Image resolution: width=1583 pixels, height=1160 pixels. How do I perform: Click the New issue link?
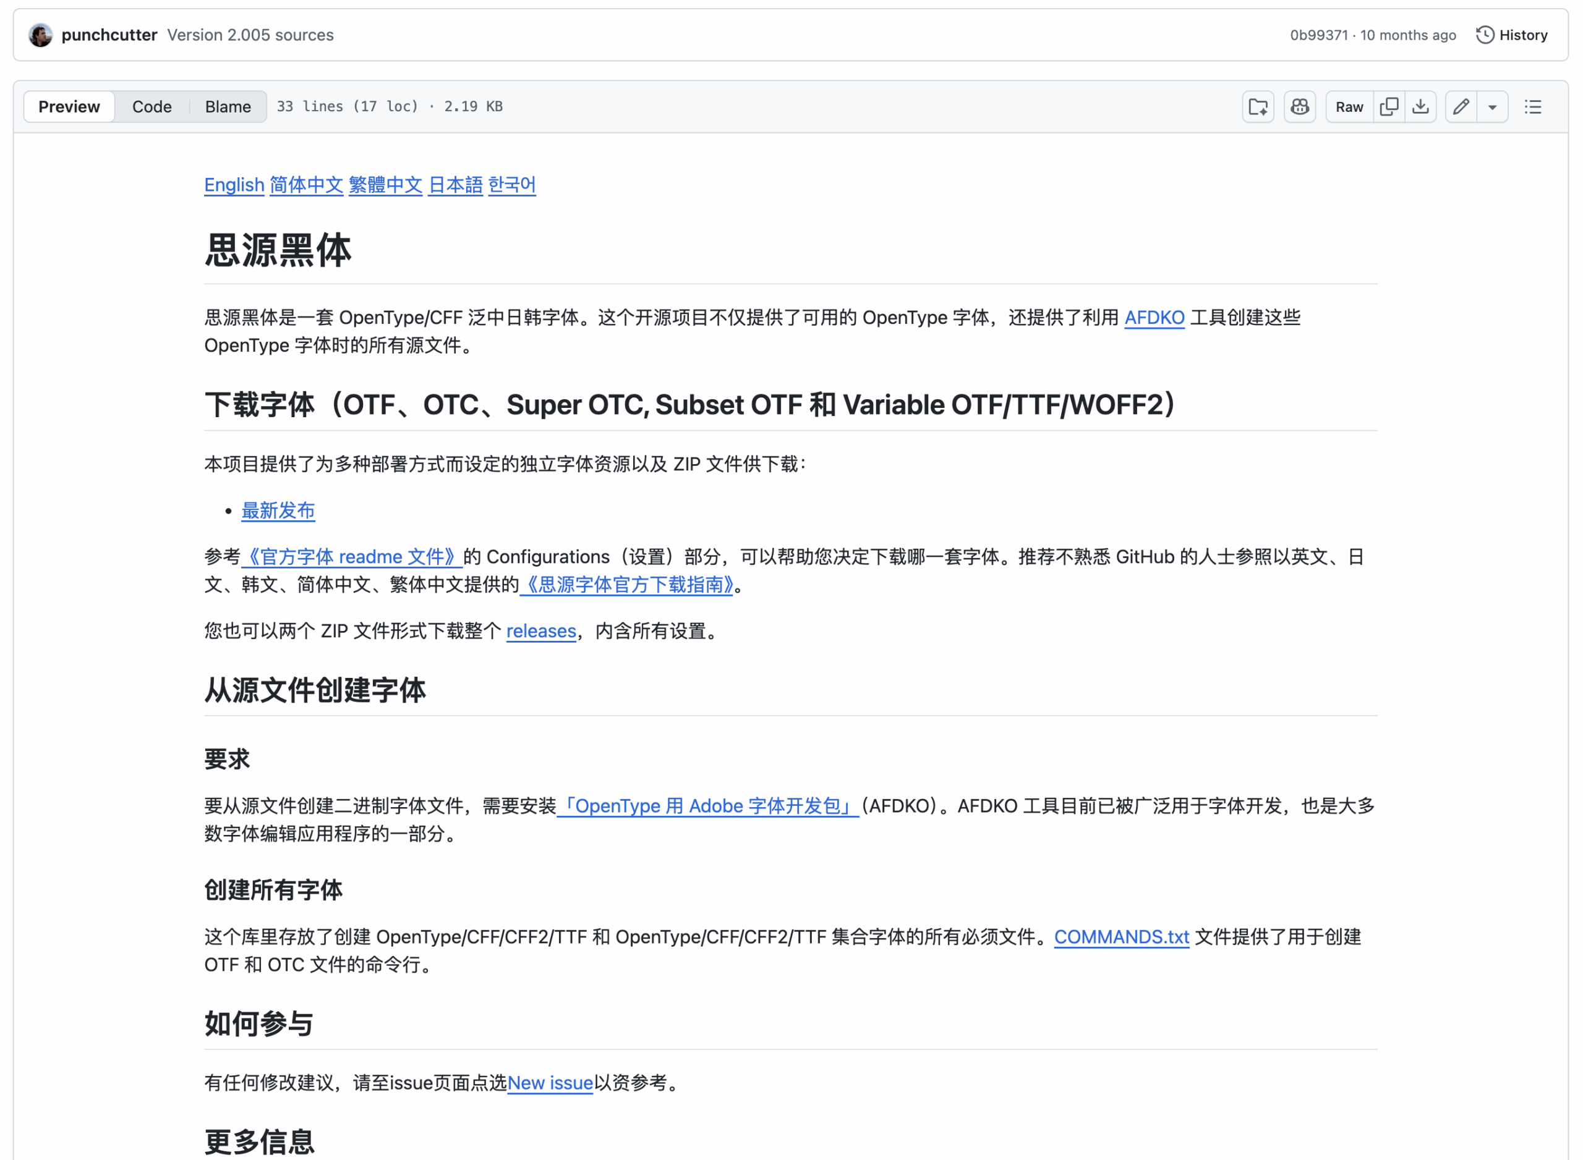point(551,1082)
